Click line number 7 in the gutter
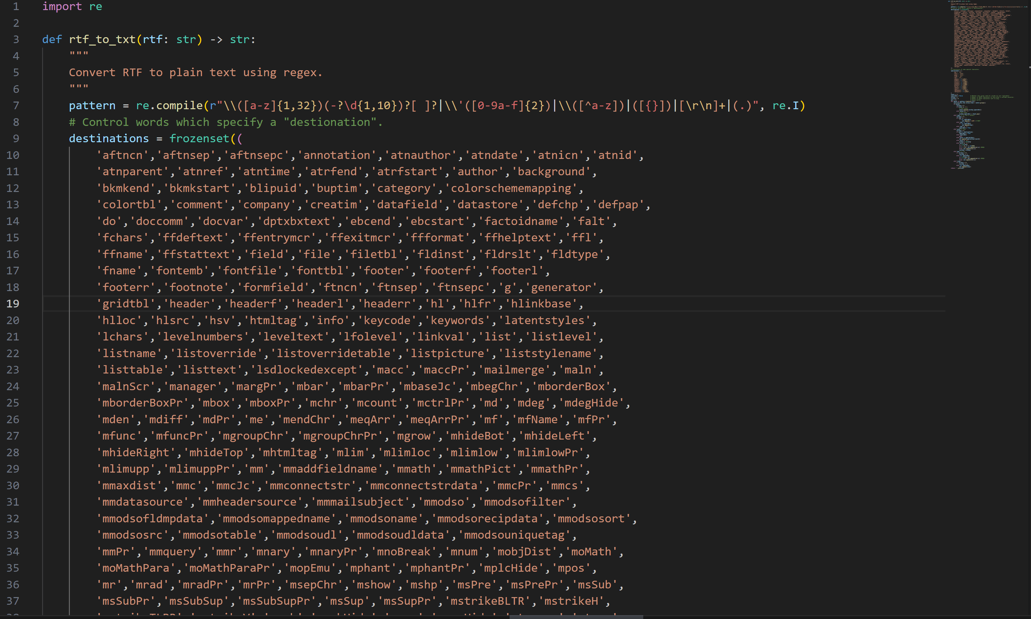This screenshot has width=1031, height=619. 16,105
